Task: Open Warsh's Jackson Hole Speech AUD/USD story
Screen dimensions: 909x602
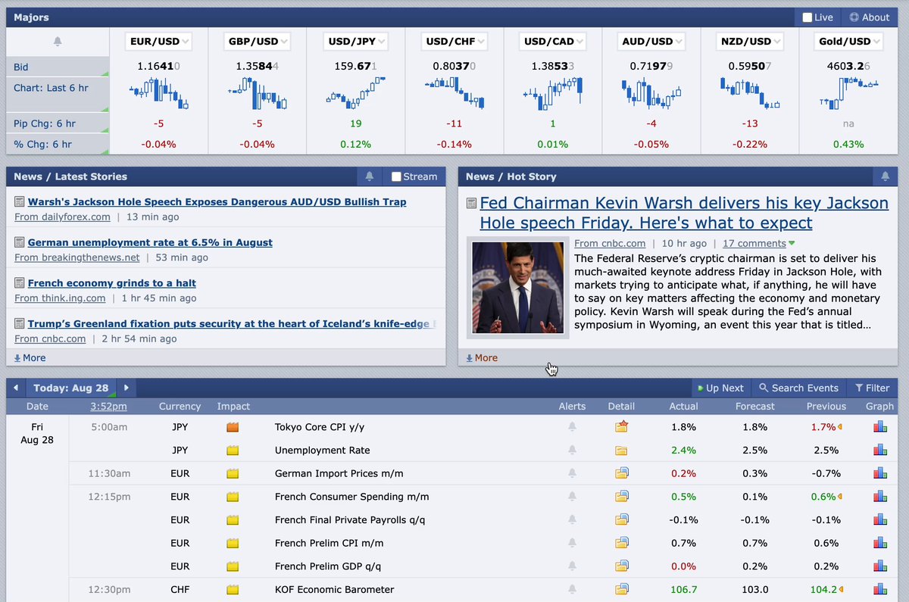Action: coord(217,202)
